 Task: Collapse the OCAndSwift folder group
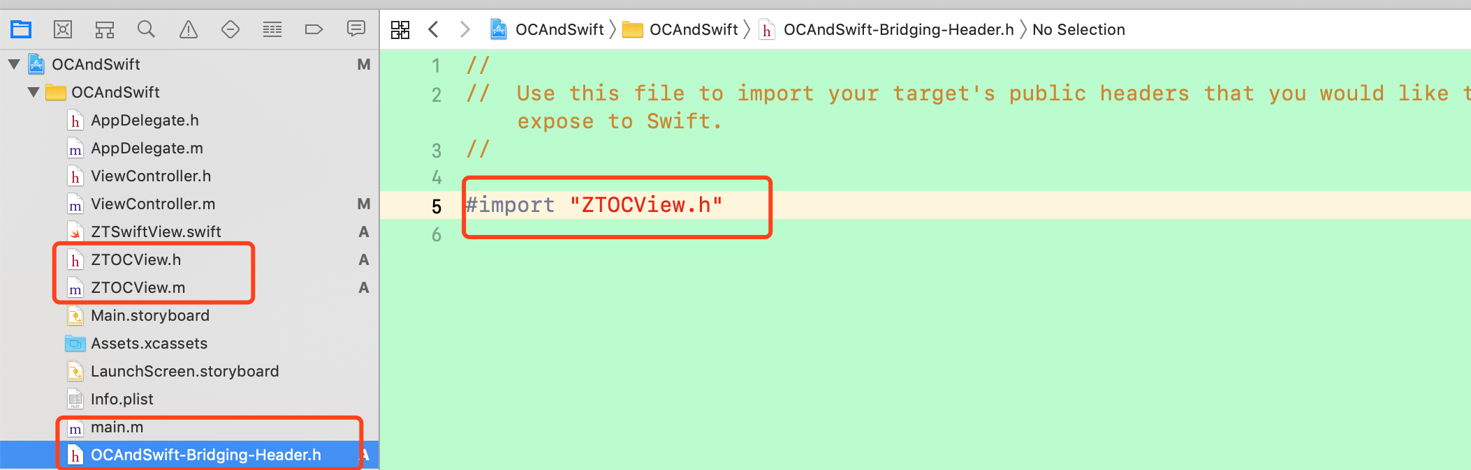tap(34, 92)
